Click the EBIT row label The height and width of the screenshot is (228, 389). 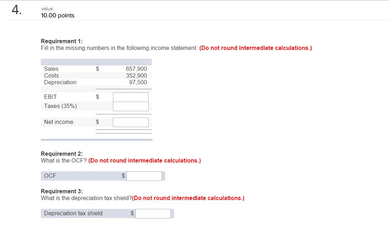tap(50, 97)
